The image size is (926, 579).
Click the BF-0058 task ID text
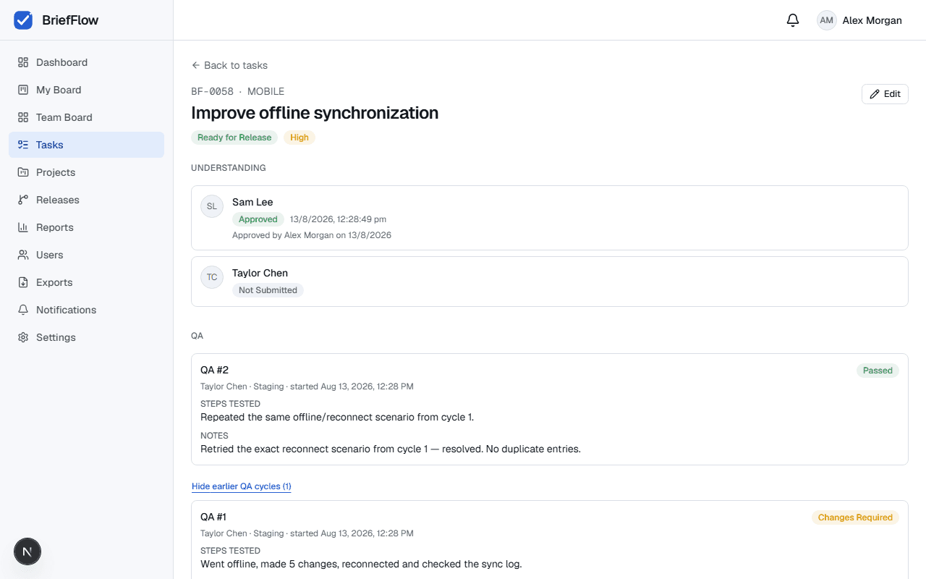(x=212, y=91)
